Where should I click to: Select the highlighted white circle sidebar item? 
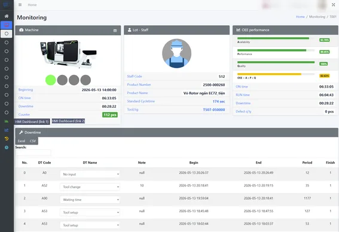tap(7, 34)
